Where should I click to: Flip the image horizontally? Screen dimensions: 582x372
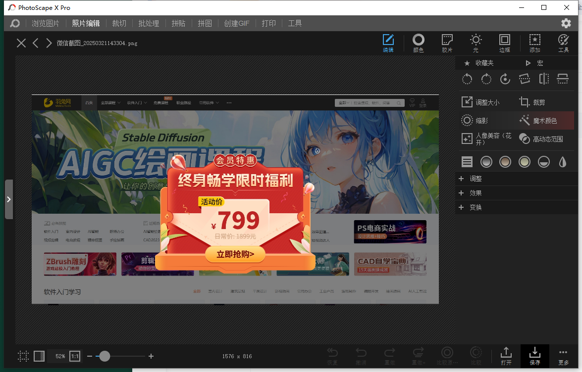coord(544,79)
